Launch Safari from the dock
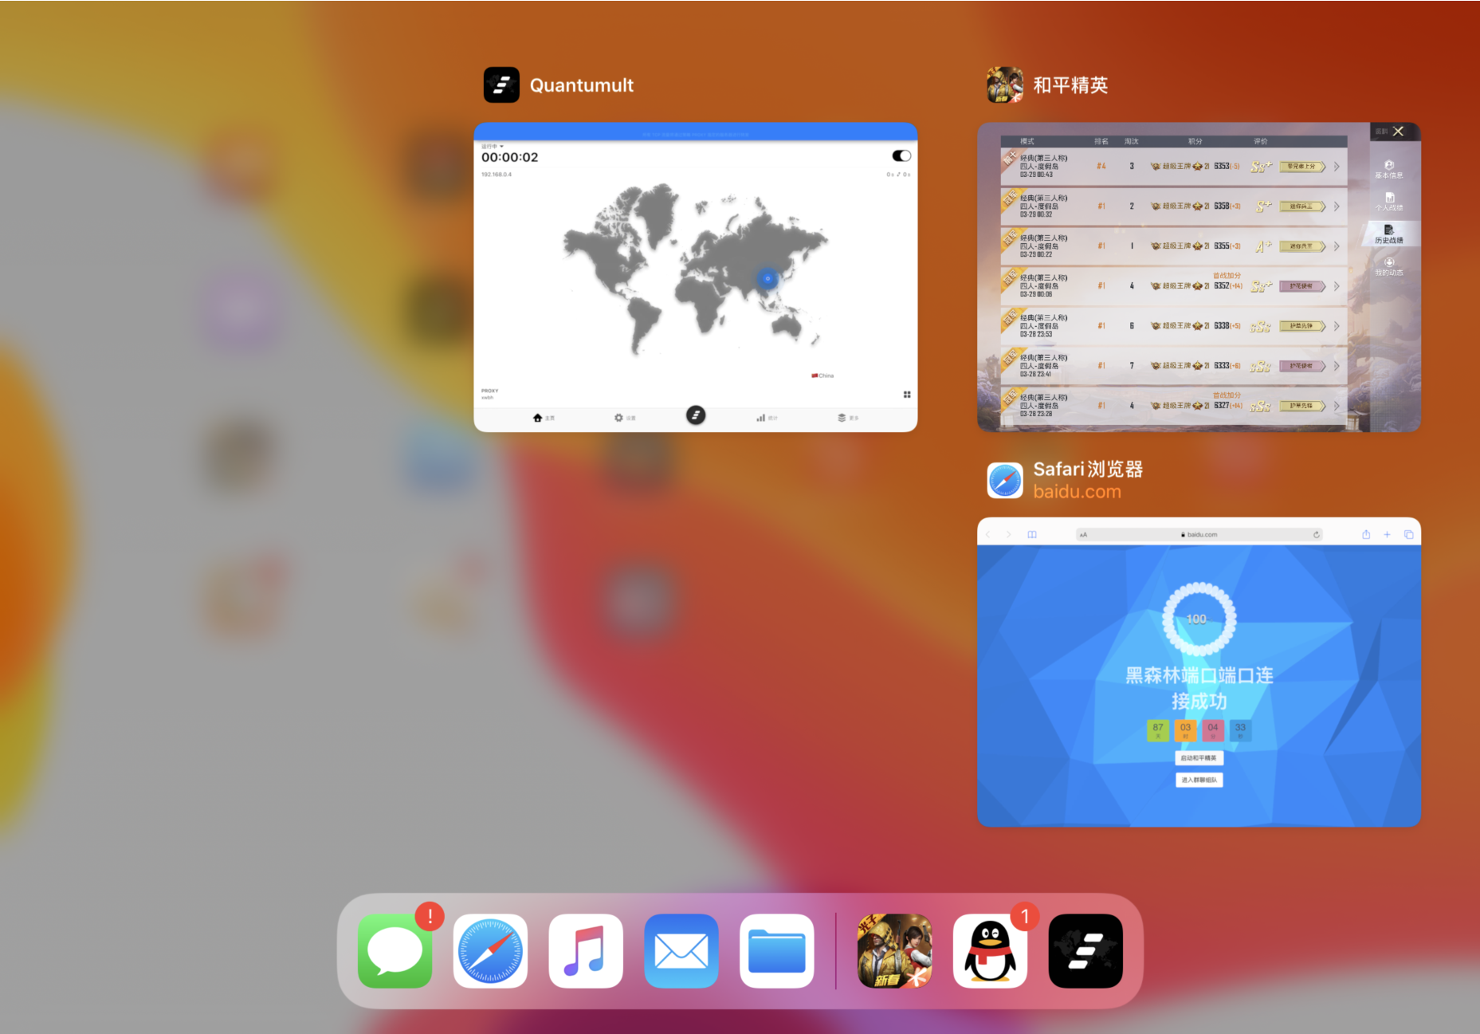The image size is (1480, 1034). click(x=490, y=951)
